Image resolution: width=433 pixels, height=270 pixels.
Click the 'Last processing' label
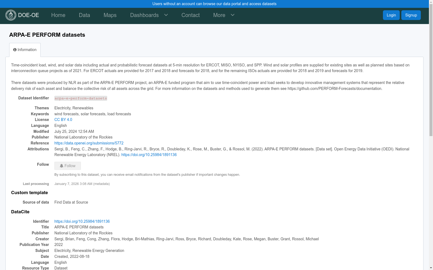(36, 184)
